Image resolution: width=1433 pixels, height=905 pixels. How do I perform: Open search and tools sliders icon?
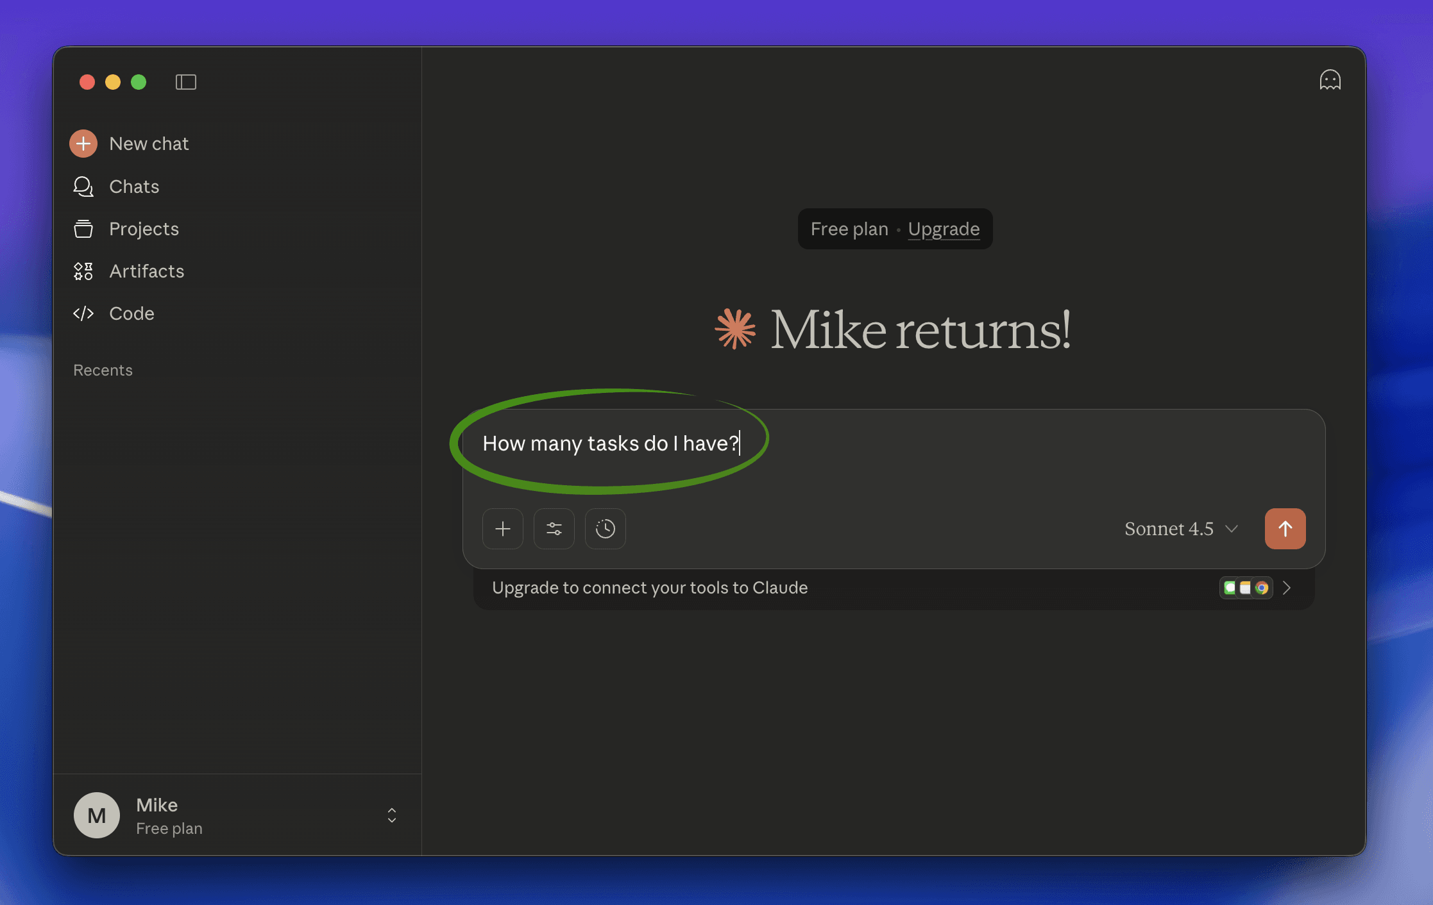pyautogui.click(x=554, y=529)
